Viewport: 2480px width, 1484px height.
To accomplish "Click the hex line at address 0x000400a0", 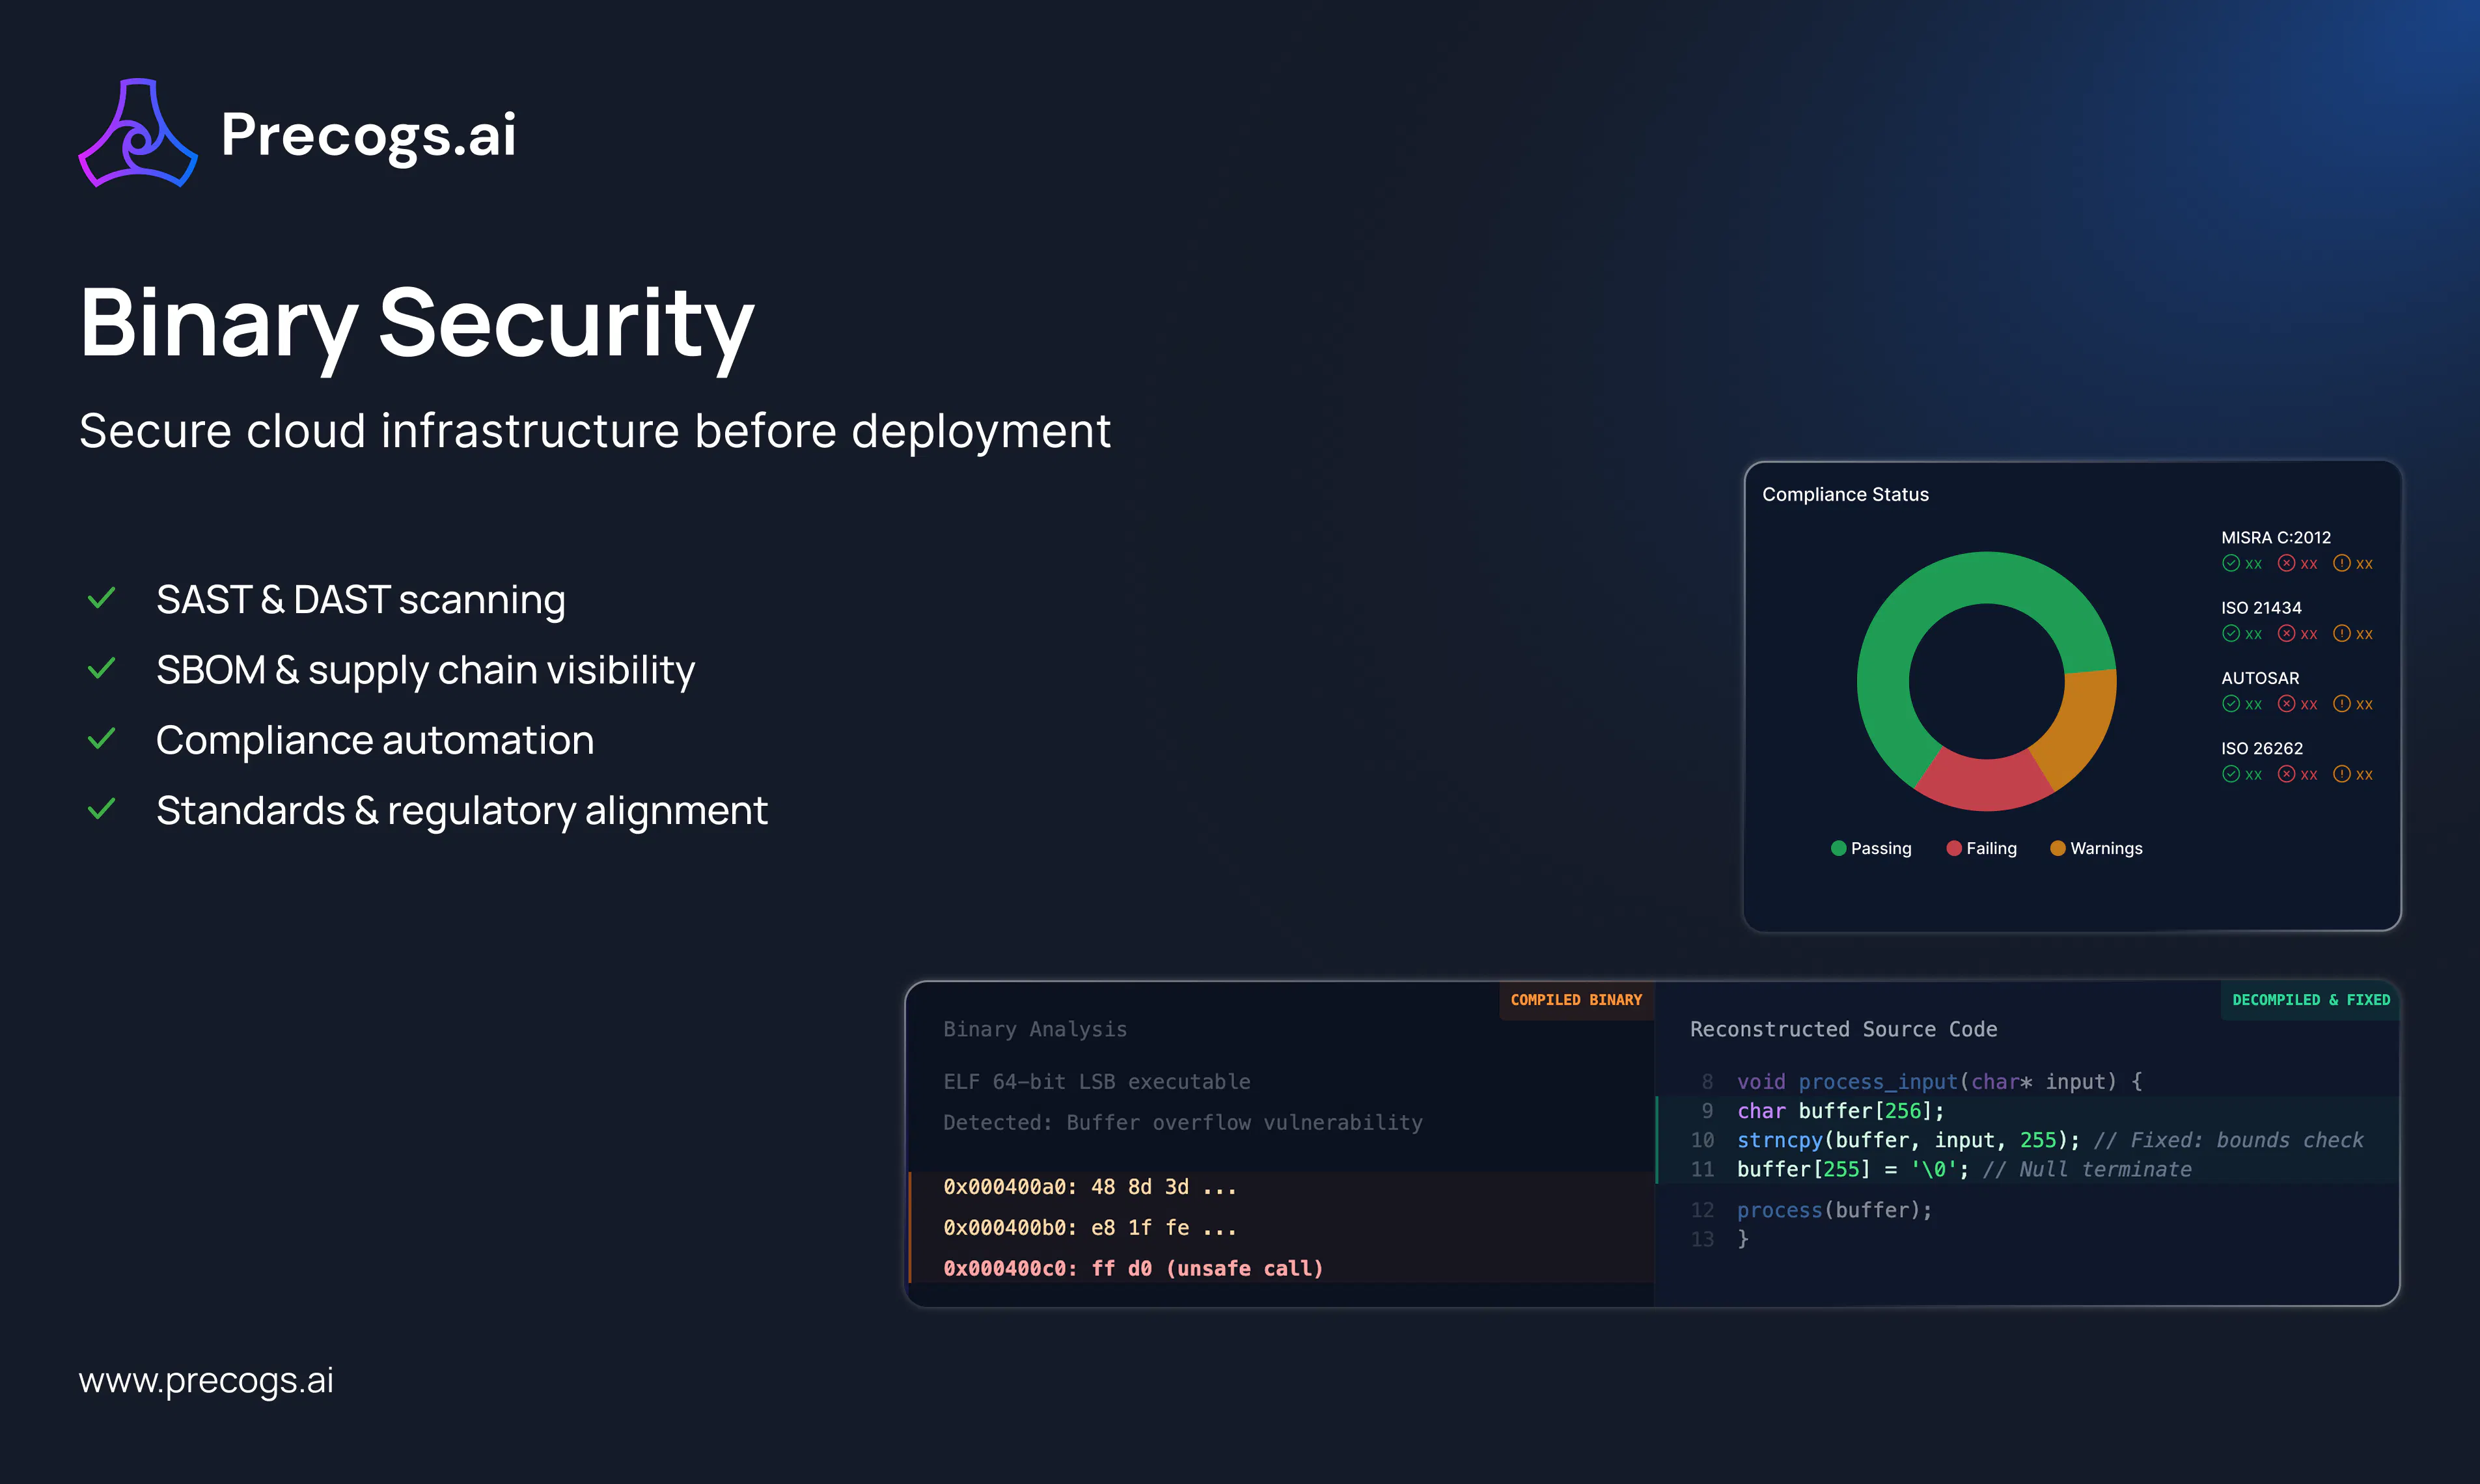I will pyautogui.click(x=1090, y=1187).
